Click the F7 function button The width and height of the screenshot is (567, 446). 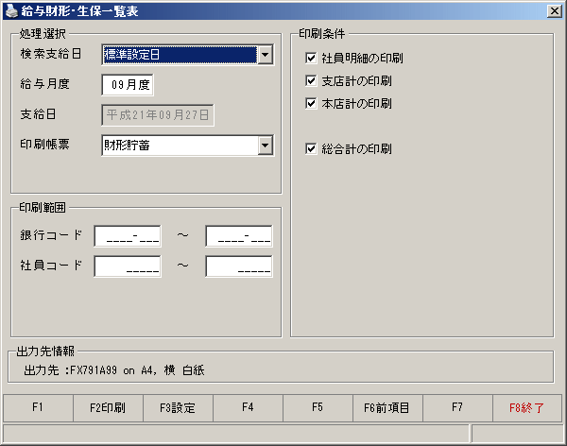[x=457, y=408]
